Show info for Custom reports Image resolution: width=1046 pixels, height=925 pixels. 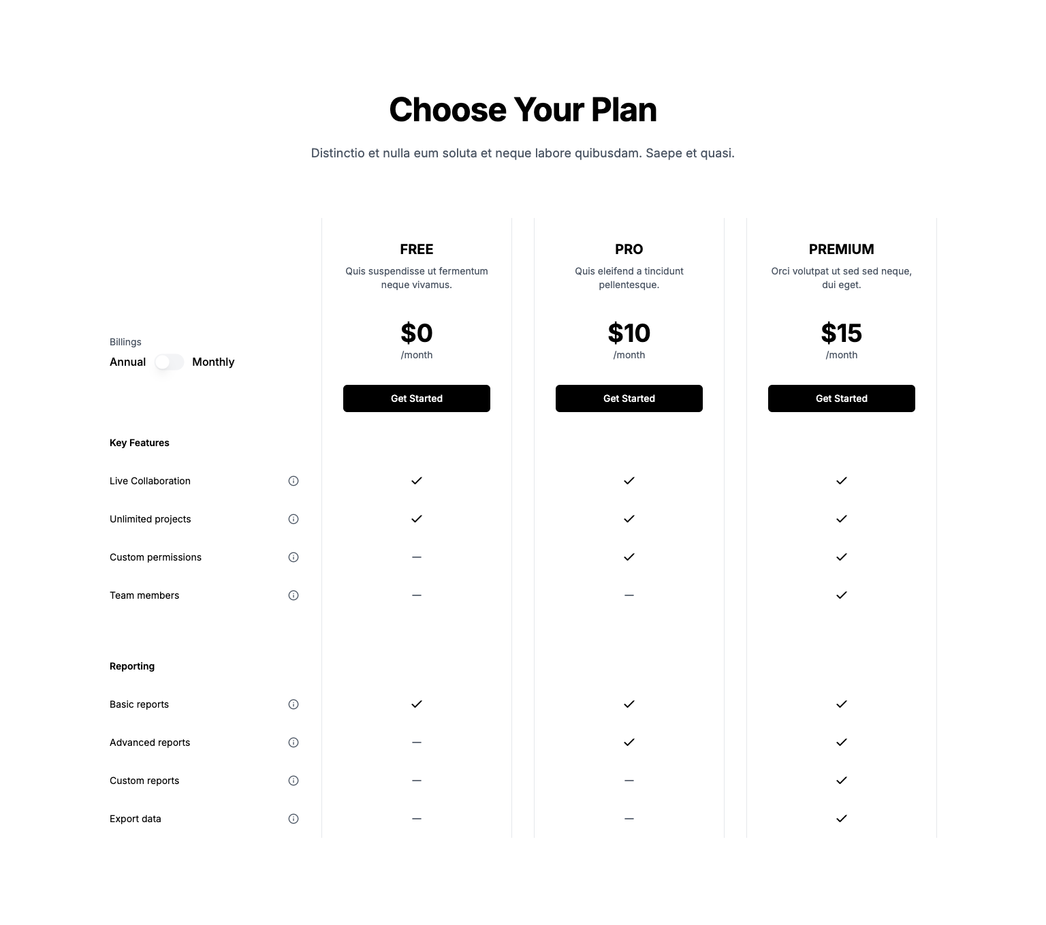coord(294,781)
